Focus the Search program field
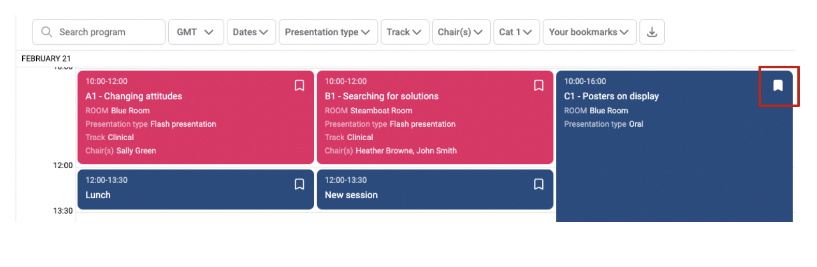817x267 pixels. pos(99,32)
